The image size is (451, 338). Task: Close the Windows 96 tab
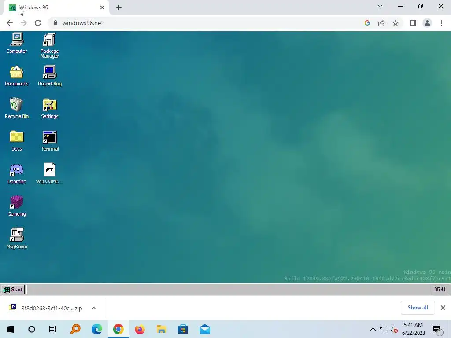[102, 7]
